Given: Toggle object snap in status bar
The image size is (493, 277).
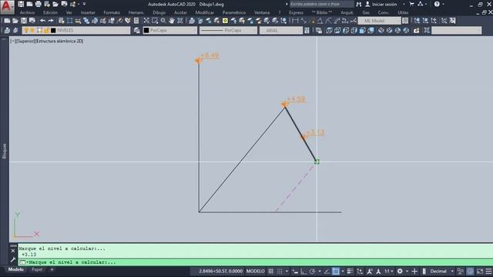Looking at the screenshot, I should click(x=336, y=271).
